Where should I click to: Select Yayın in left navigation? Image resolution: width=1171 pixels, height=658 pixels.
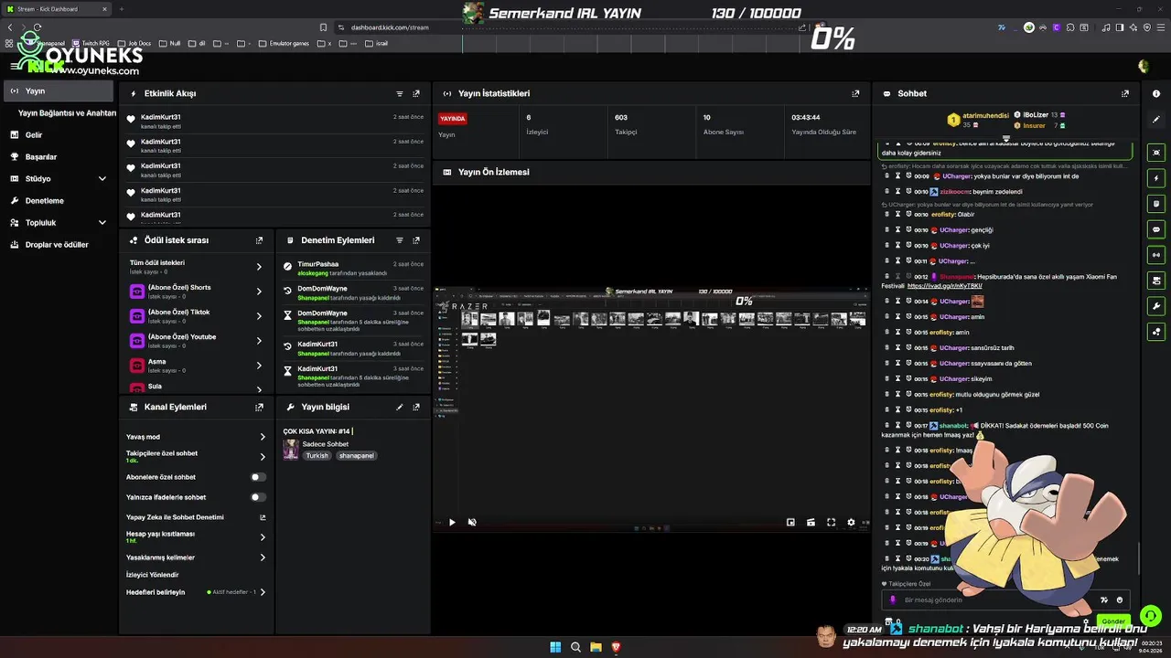pyautogui.click(x=59, y=91)
